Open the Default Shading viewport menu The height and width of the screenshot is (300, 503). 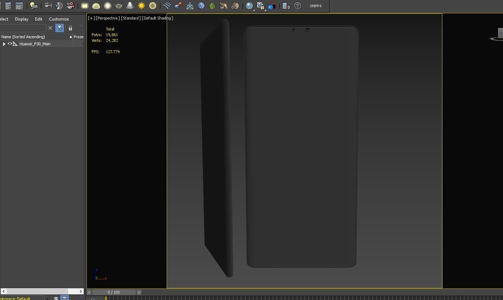(x=157, y=18)
